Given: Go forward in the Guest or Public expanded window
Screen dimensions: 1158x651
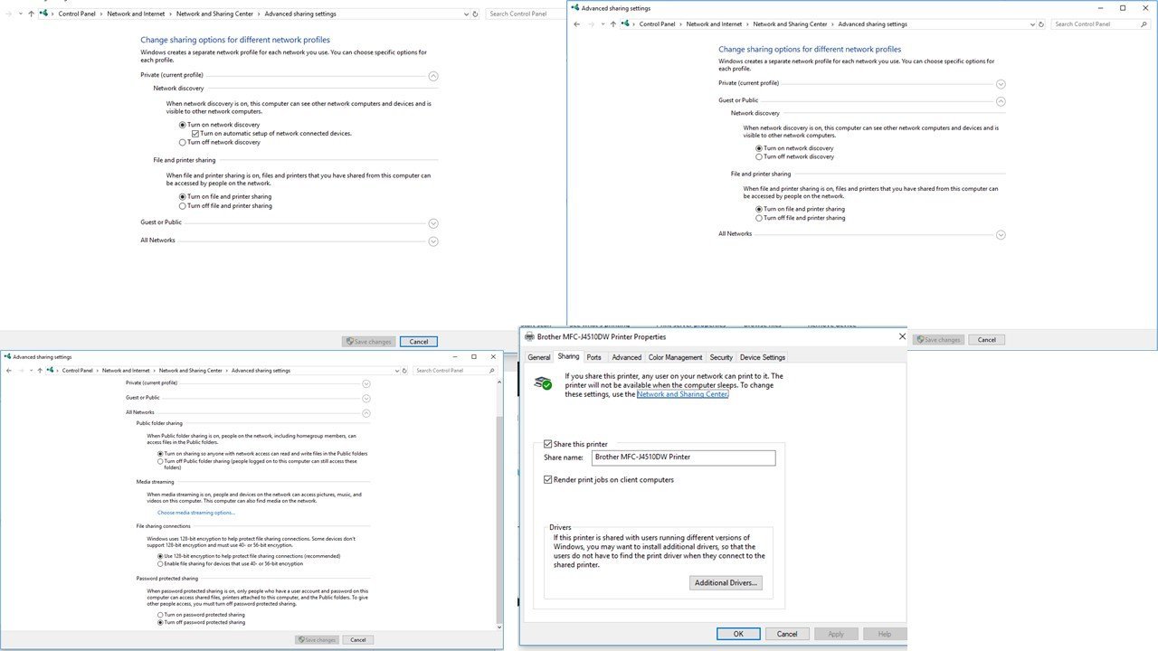Looking at the screenshot, I should coord(592,24).
